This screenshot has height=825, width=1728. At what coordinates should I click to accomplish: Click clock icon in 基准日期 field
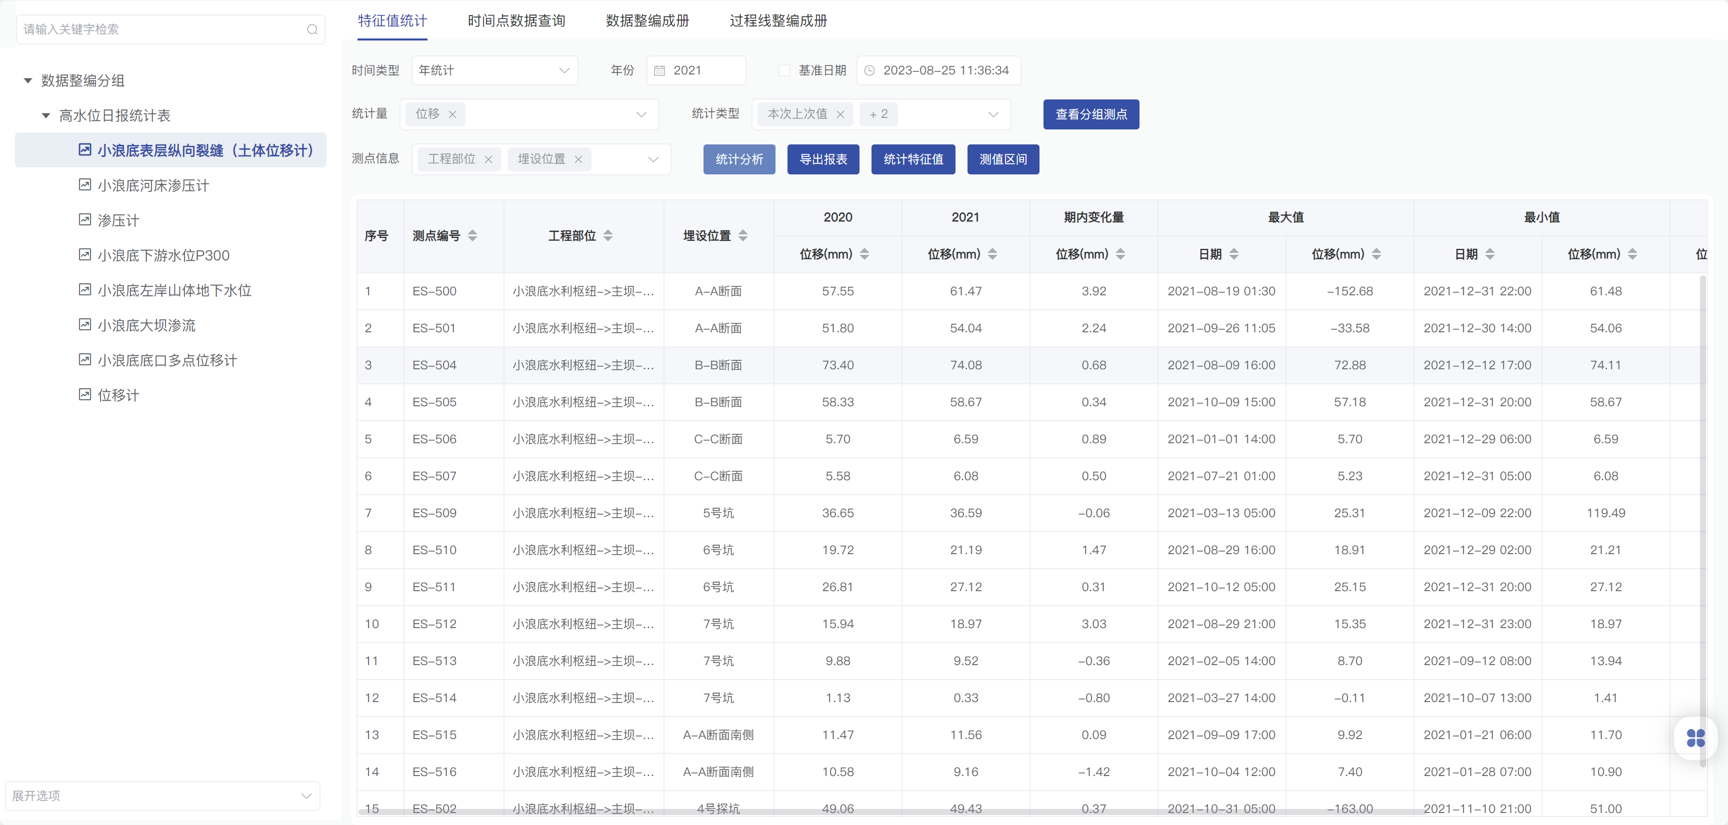click(x=869, y=70)
